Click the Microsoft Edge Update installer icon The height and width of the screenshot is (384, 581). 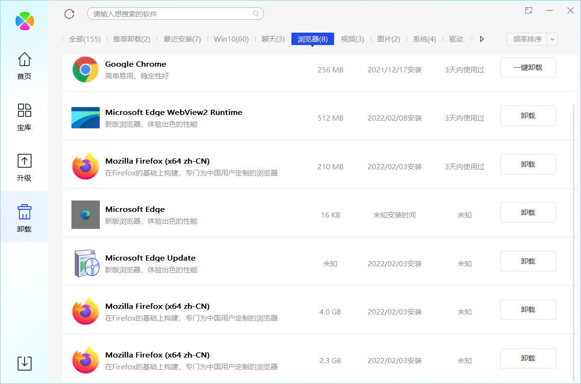(x=87, y=263)
